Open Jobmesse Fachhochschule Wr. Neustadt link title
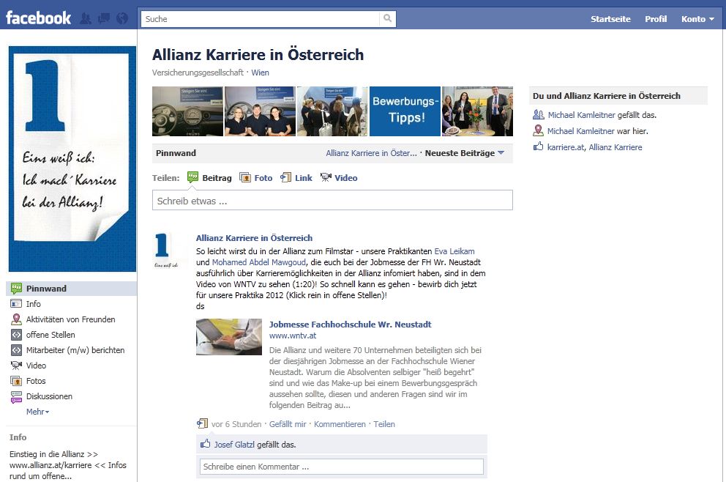 coord(350,325)
